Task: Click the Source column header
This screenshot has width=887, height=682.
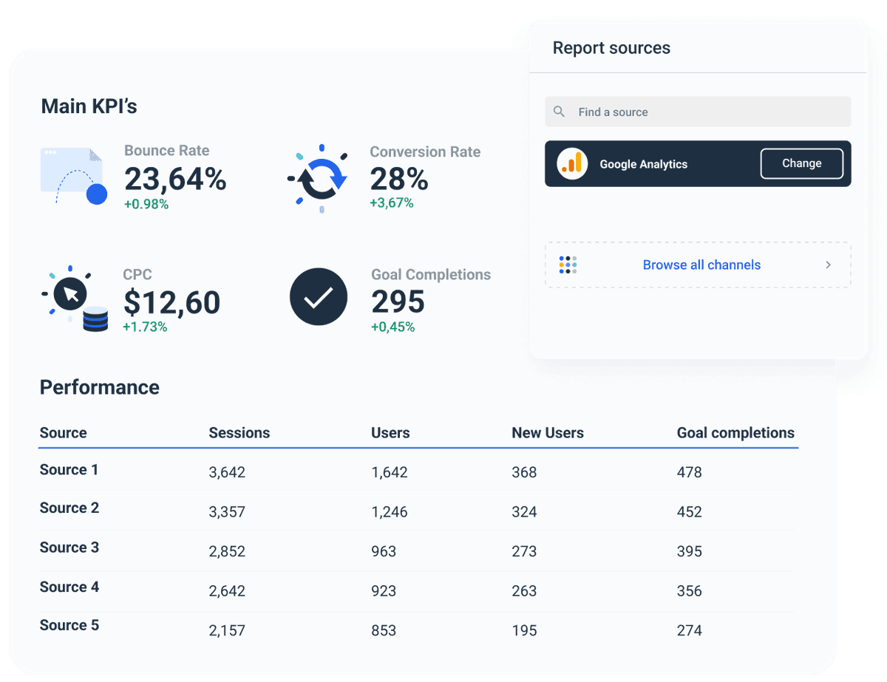Action: pos(63,432)
